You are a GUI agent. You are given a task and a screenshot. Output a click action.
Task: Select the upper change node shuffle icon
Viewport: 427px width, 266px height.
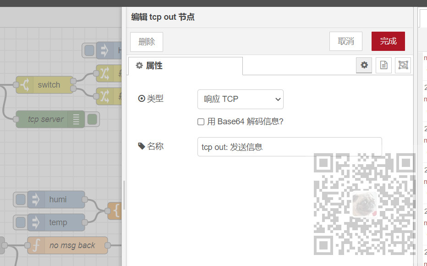click(104, 73)
